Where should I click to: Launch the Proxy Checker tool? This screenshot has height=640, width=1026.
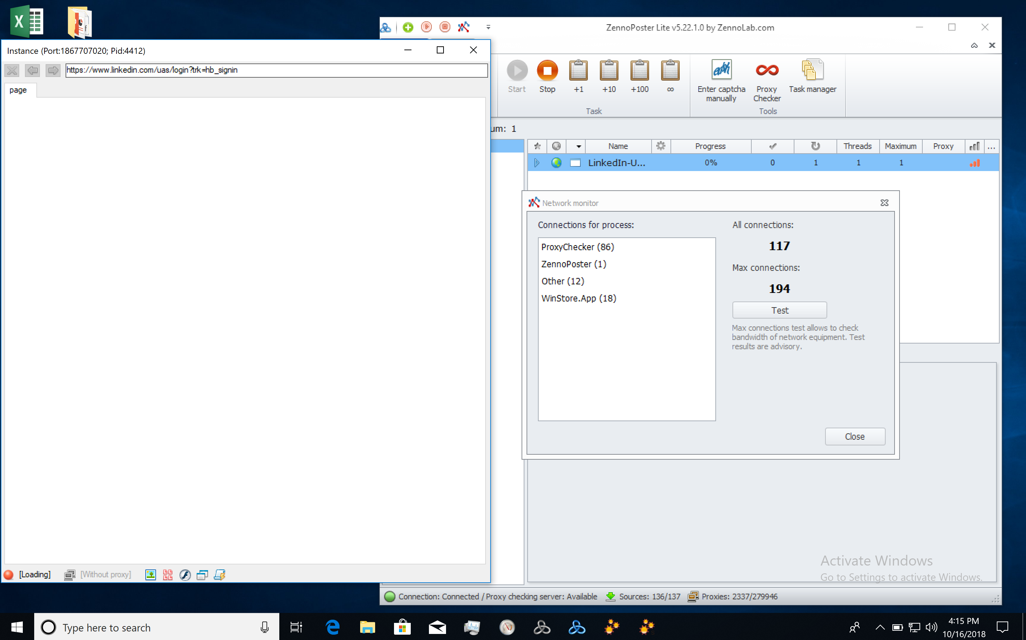pyautogui.click(x=767, y=81)
